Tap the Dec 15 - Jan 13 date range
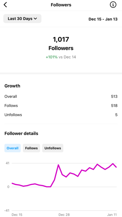Viewport: 122px width, 217px height. click(103, 19)
